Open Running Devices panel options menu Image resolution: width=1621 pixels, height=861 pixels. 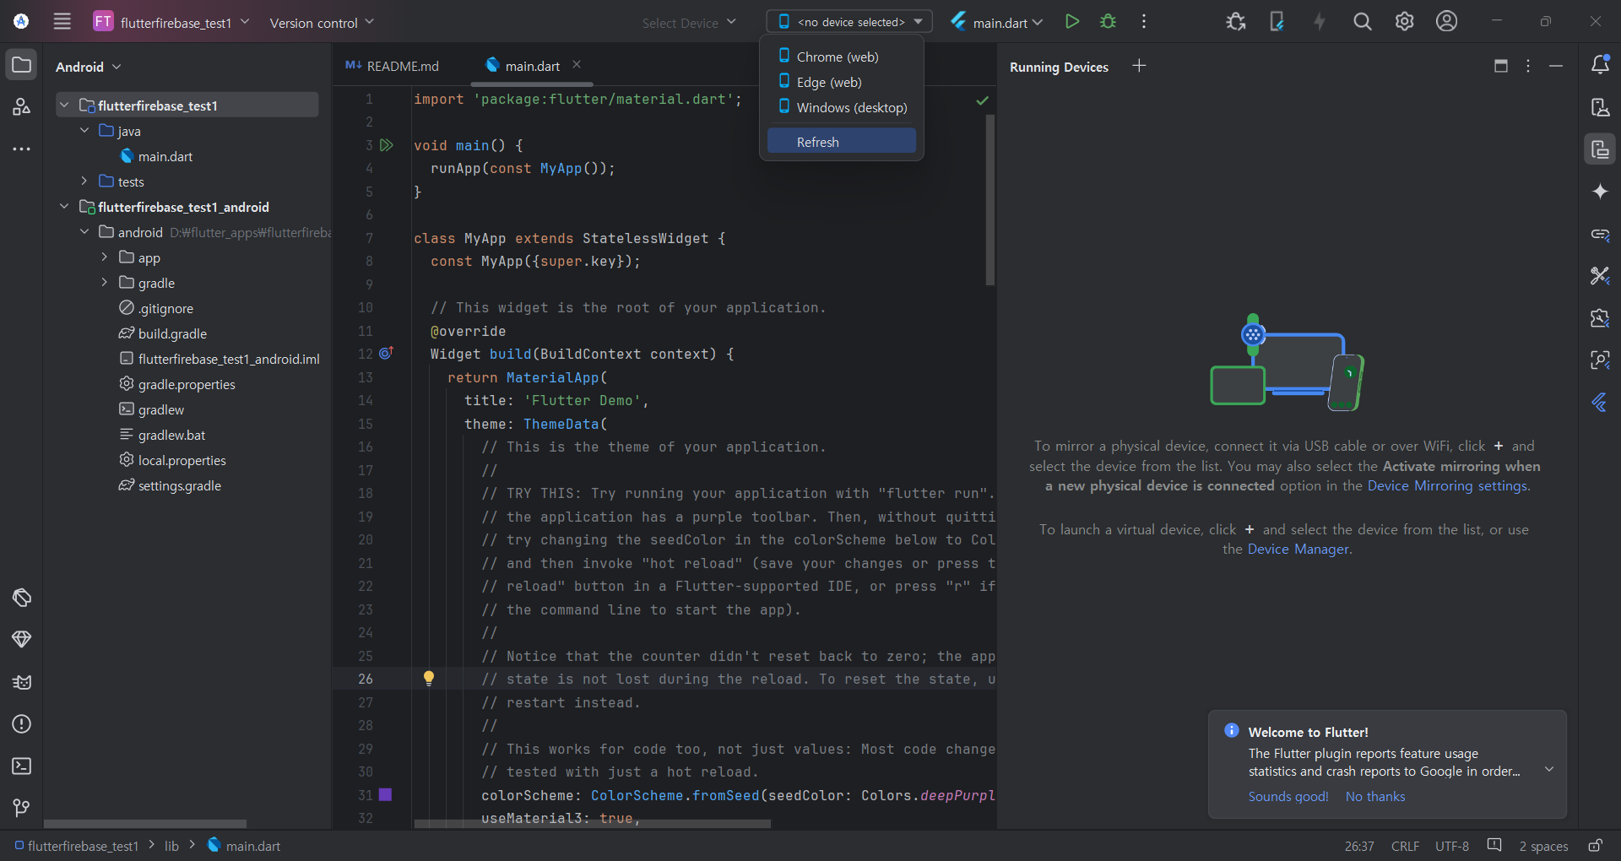(1528, 66)
